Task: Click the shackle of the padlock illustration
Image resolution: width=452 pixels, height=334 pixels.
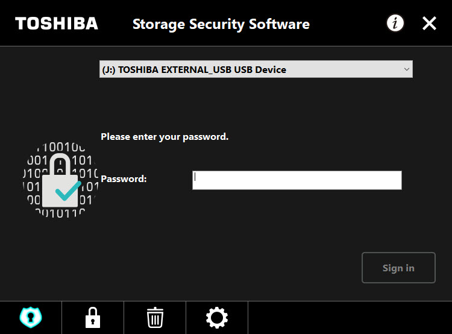Action: point(60,164)
